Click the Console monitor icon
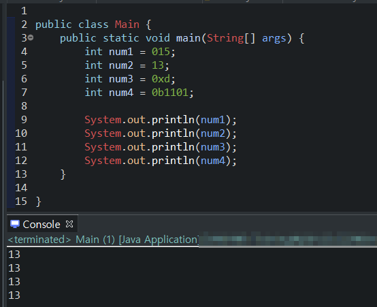 tap(15, 224)
